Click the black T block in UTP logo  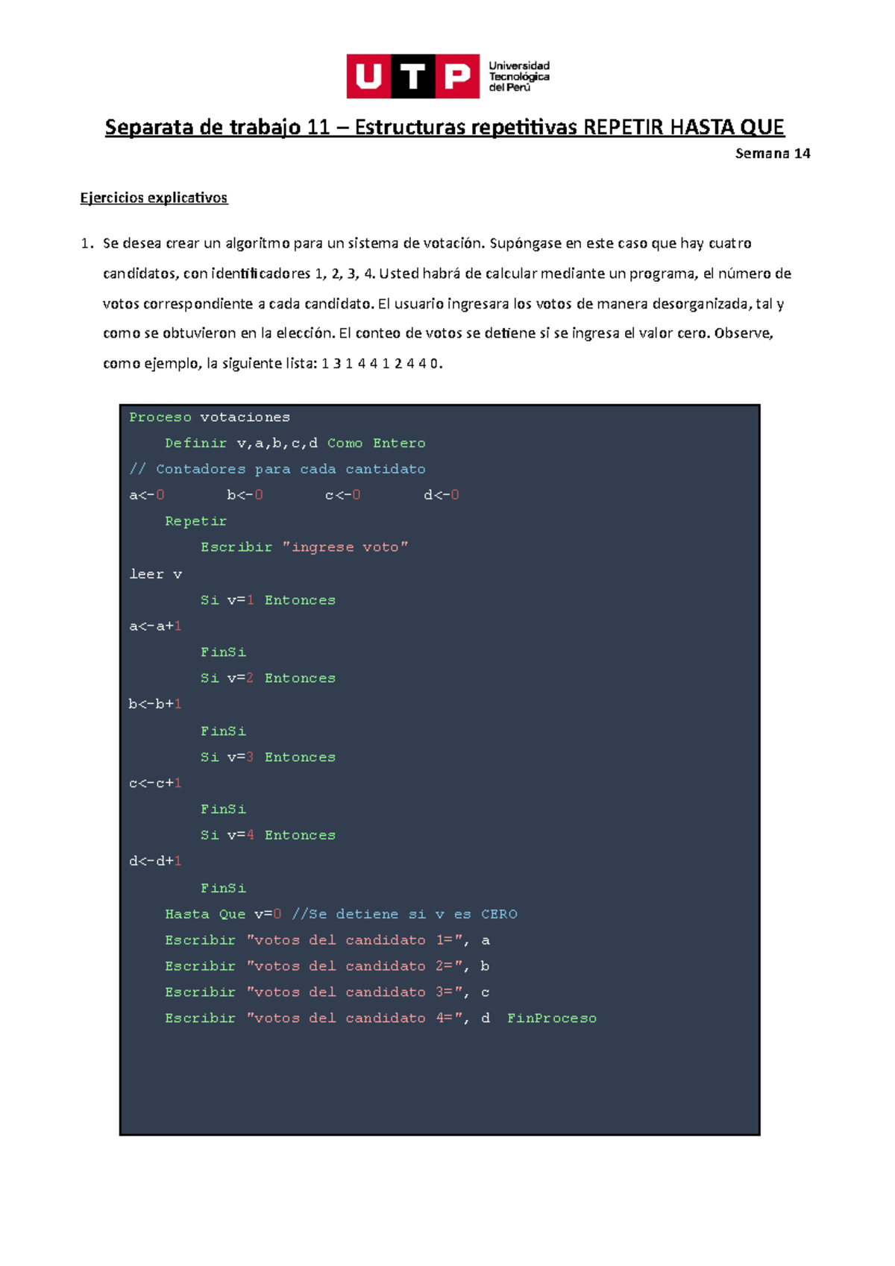(x=412, y=76)
